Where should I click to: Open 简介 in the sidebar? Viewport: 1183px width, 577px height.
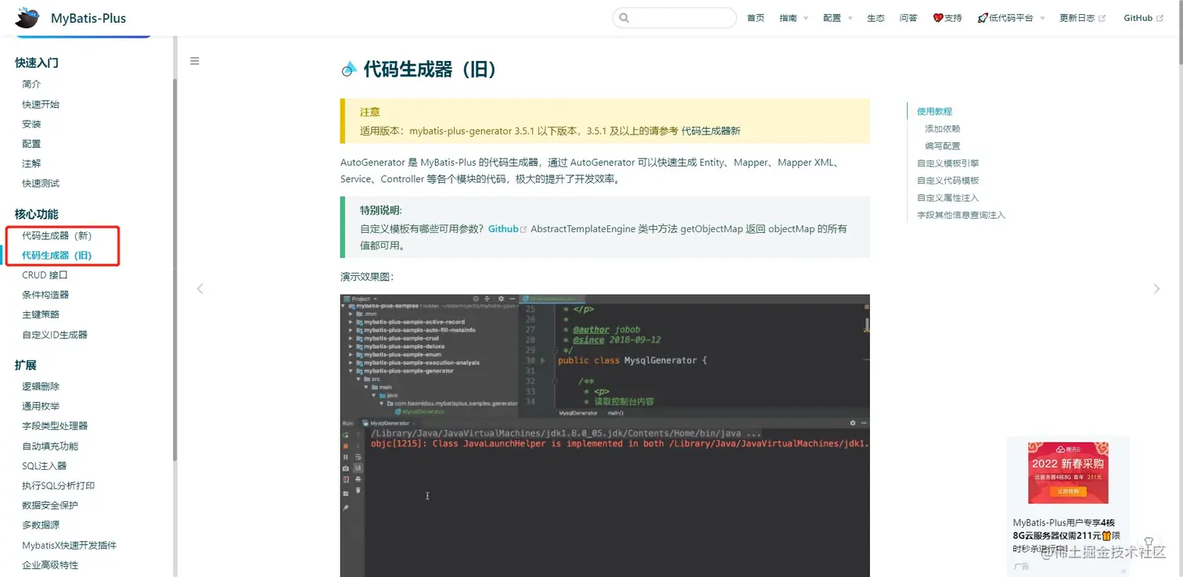pos(31,84)
